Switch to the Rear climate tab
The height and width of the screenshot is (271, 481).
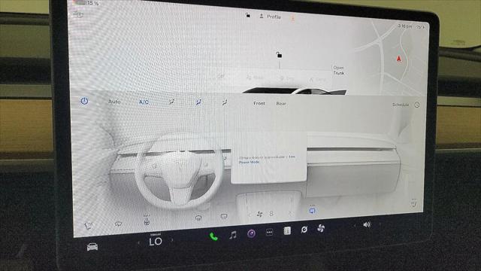click(281, 104)
